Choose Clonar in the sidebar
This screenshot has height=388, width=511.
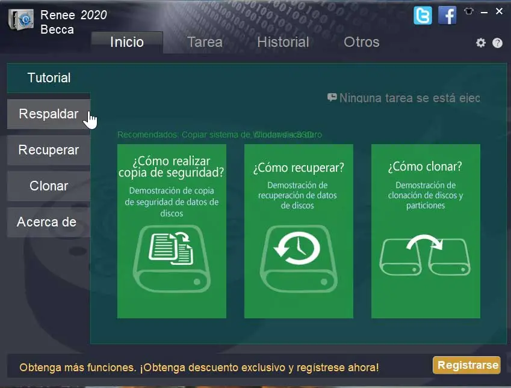pyautogui.click(x=49, y=186)
